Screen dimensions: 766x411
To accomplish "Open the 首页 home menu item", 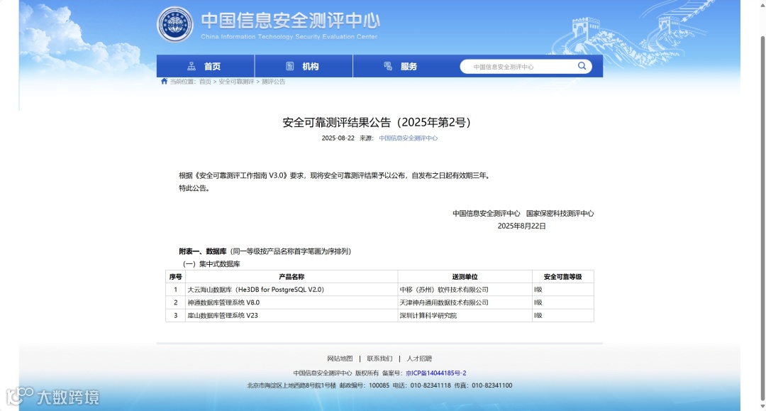I will tap(205, 67).
